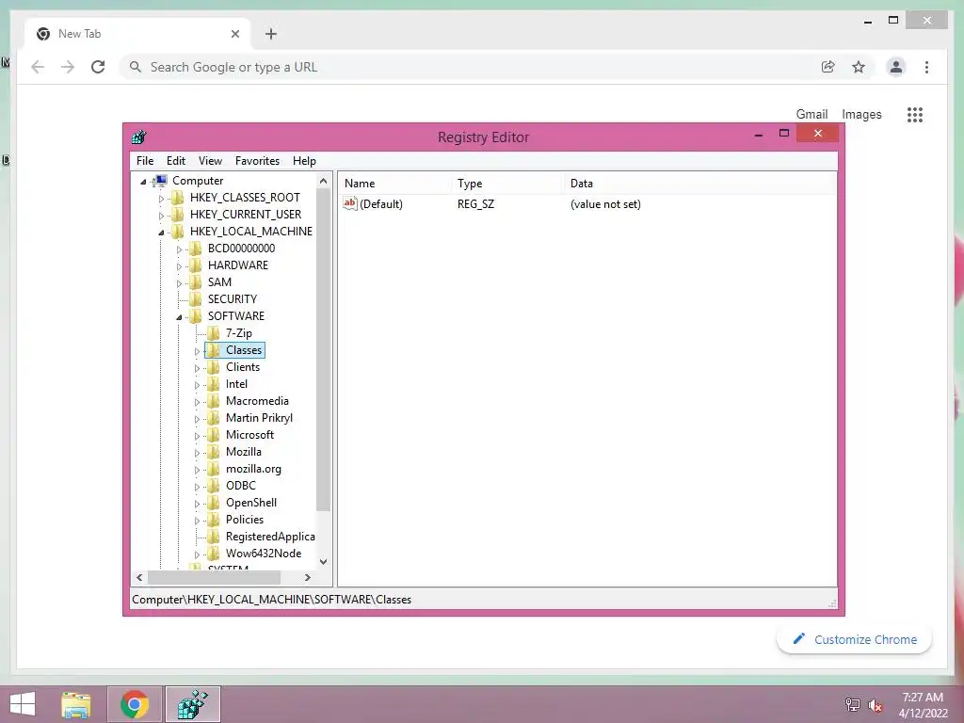
Task: Select the SOFTWARE key label
Action: point(236,316)
